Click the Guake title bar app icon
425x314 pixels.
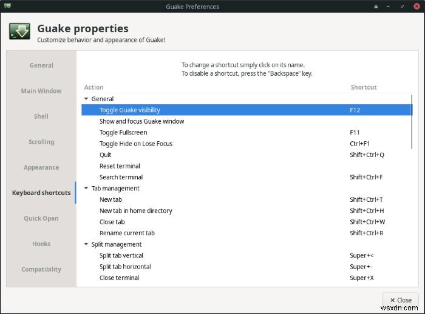7,5
